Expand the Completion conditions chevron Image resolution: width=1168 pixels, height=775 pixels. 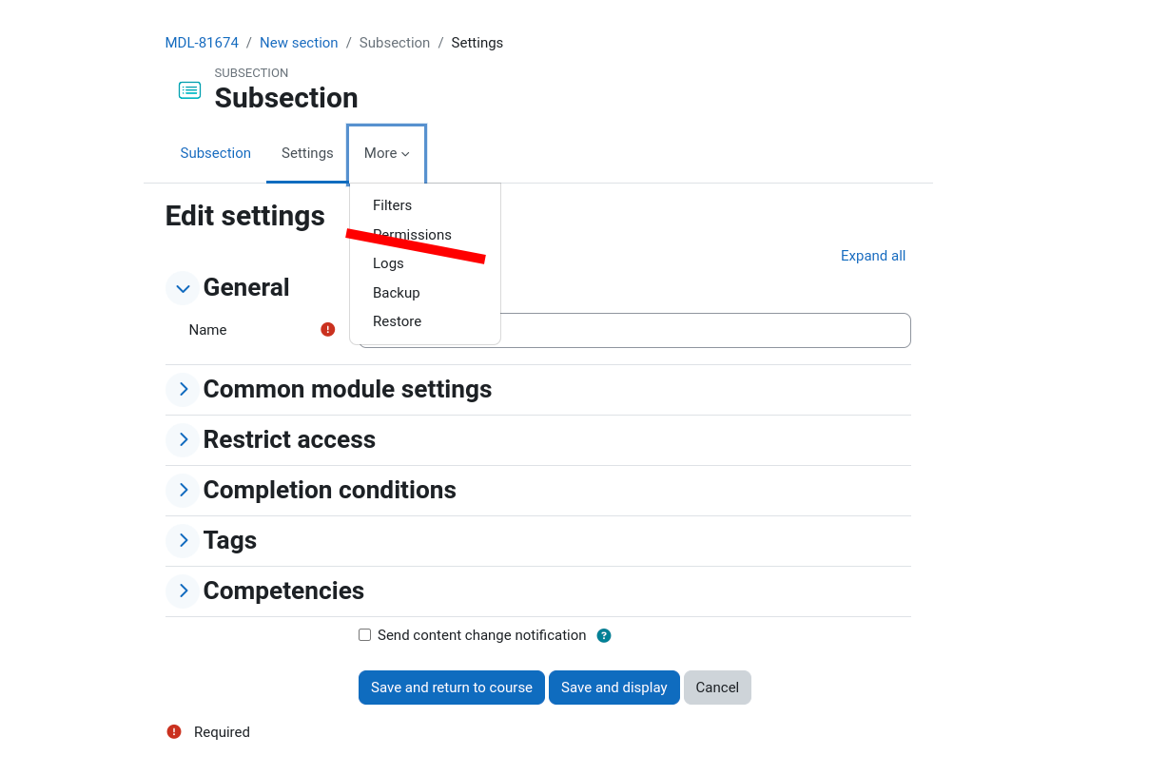tap(183, 490)
